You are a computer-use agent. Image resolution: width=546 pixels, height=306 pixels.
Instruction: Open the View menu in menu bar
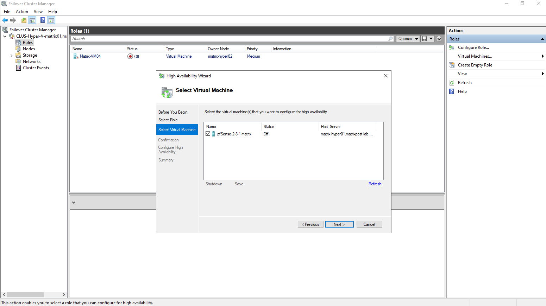coord(38,12)
